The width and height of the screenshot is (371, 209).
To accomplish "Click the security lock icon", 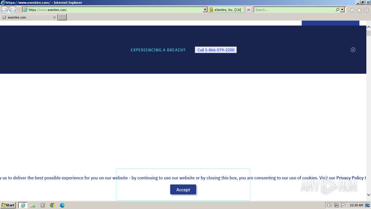I will coord(211,10).
